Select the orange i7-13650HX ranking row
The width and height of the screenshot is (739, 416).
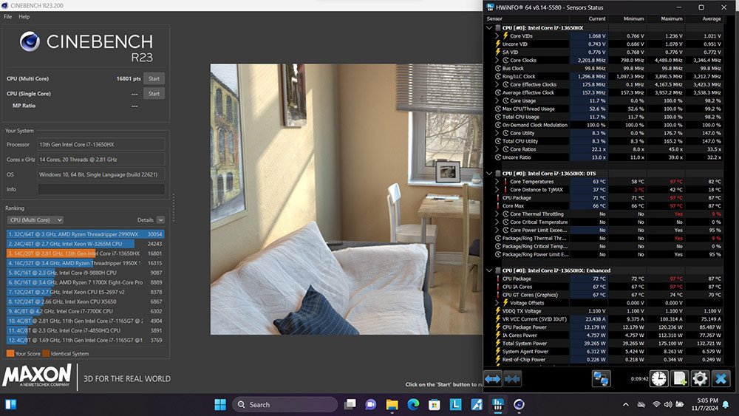[x=85, y=253]
